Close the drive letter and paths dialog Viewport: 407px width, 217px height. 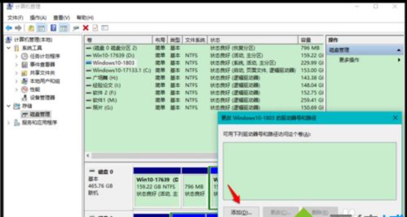[x=395, y=118]
